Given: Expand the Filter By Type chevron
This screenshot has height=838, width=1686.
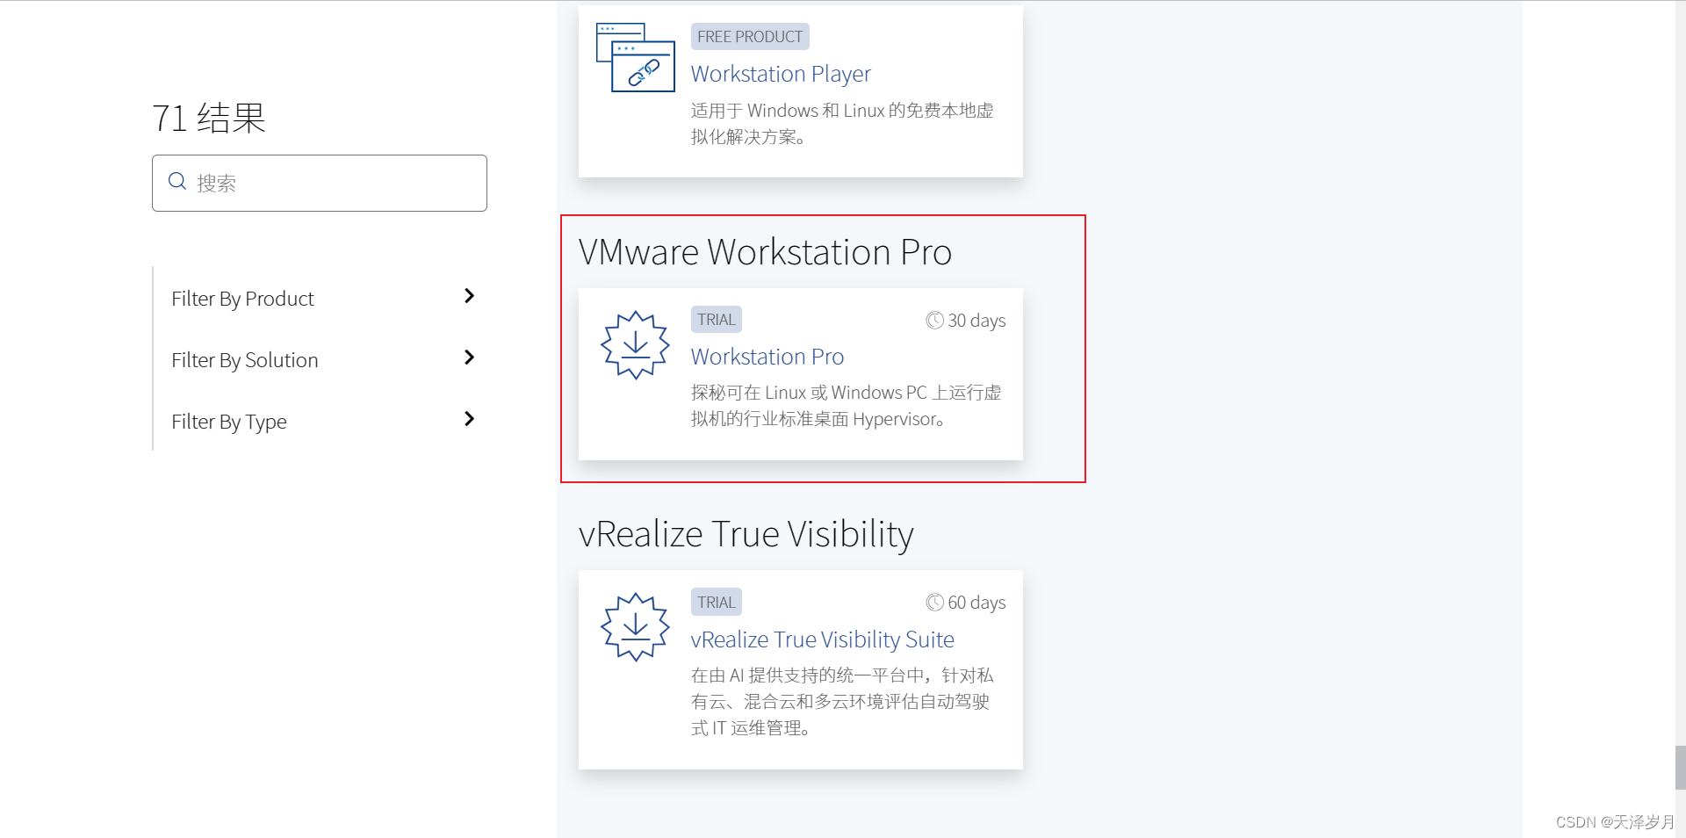Looking at the screenshot, I should point(469,419).
